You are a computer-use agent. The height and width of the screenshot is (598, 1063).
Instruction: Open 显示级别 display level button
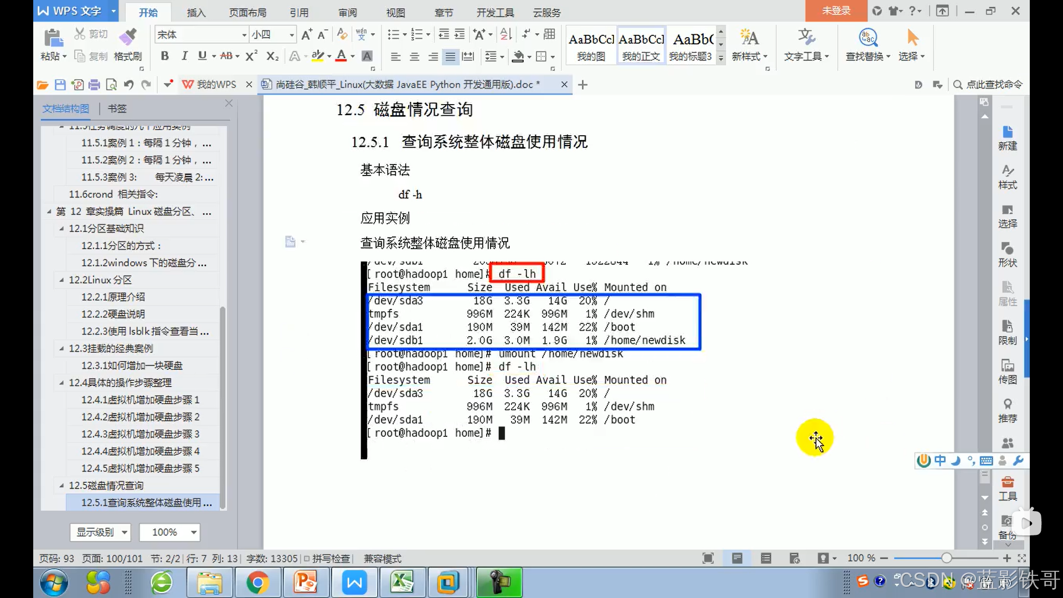point(100,532)
